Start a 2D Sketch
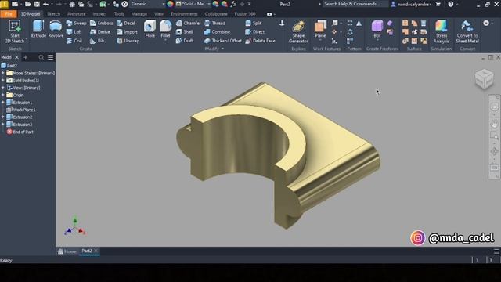Image resolution: width=501 pixels, height=282 pixels. 15,31
